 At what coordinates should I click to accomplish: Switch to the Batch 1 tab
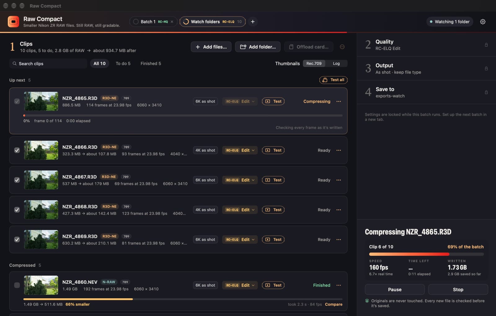[x=153, y=22]
